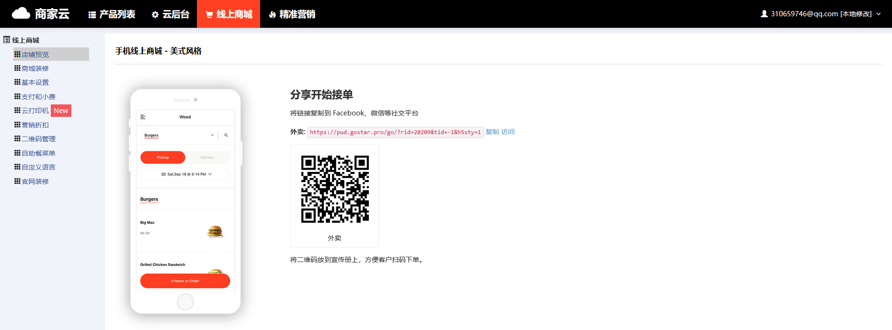
Task: Click the Wood store title in preview
Action: click(x=185, y=117)
